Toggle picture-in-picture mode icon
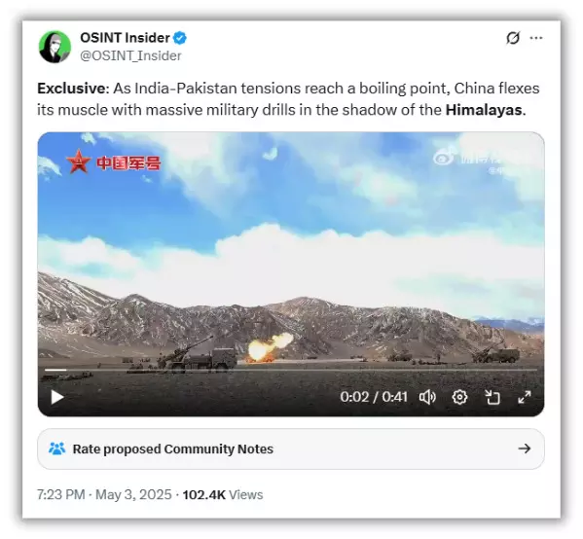 pos(492,397)
